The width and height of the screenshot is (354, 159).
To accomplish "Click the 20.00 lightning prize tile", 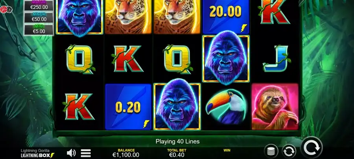I will point(226,16).
